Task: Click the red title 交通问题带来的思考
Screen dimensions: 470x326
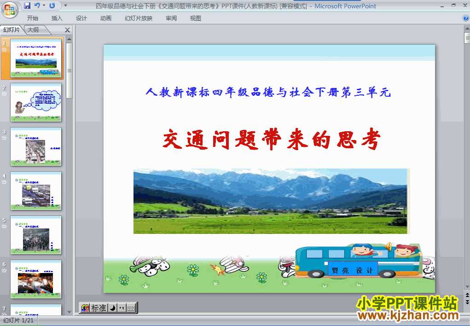Action: [x=272, y=139]
